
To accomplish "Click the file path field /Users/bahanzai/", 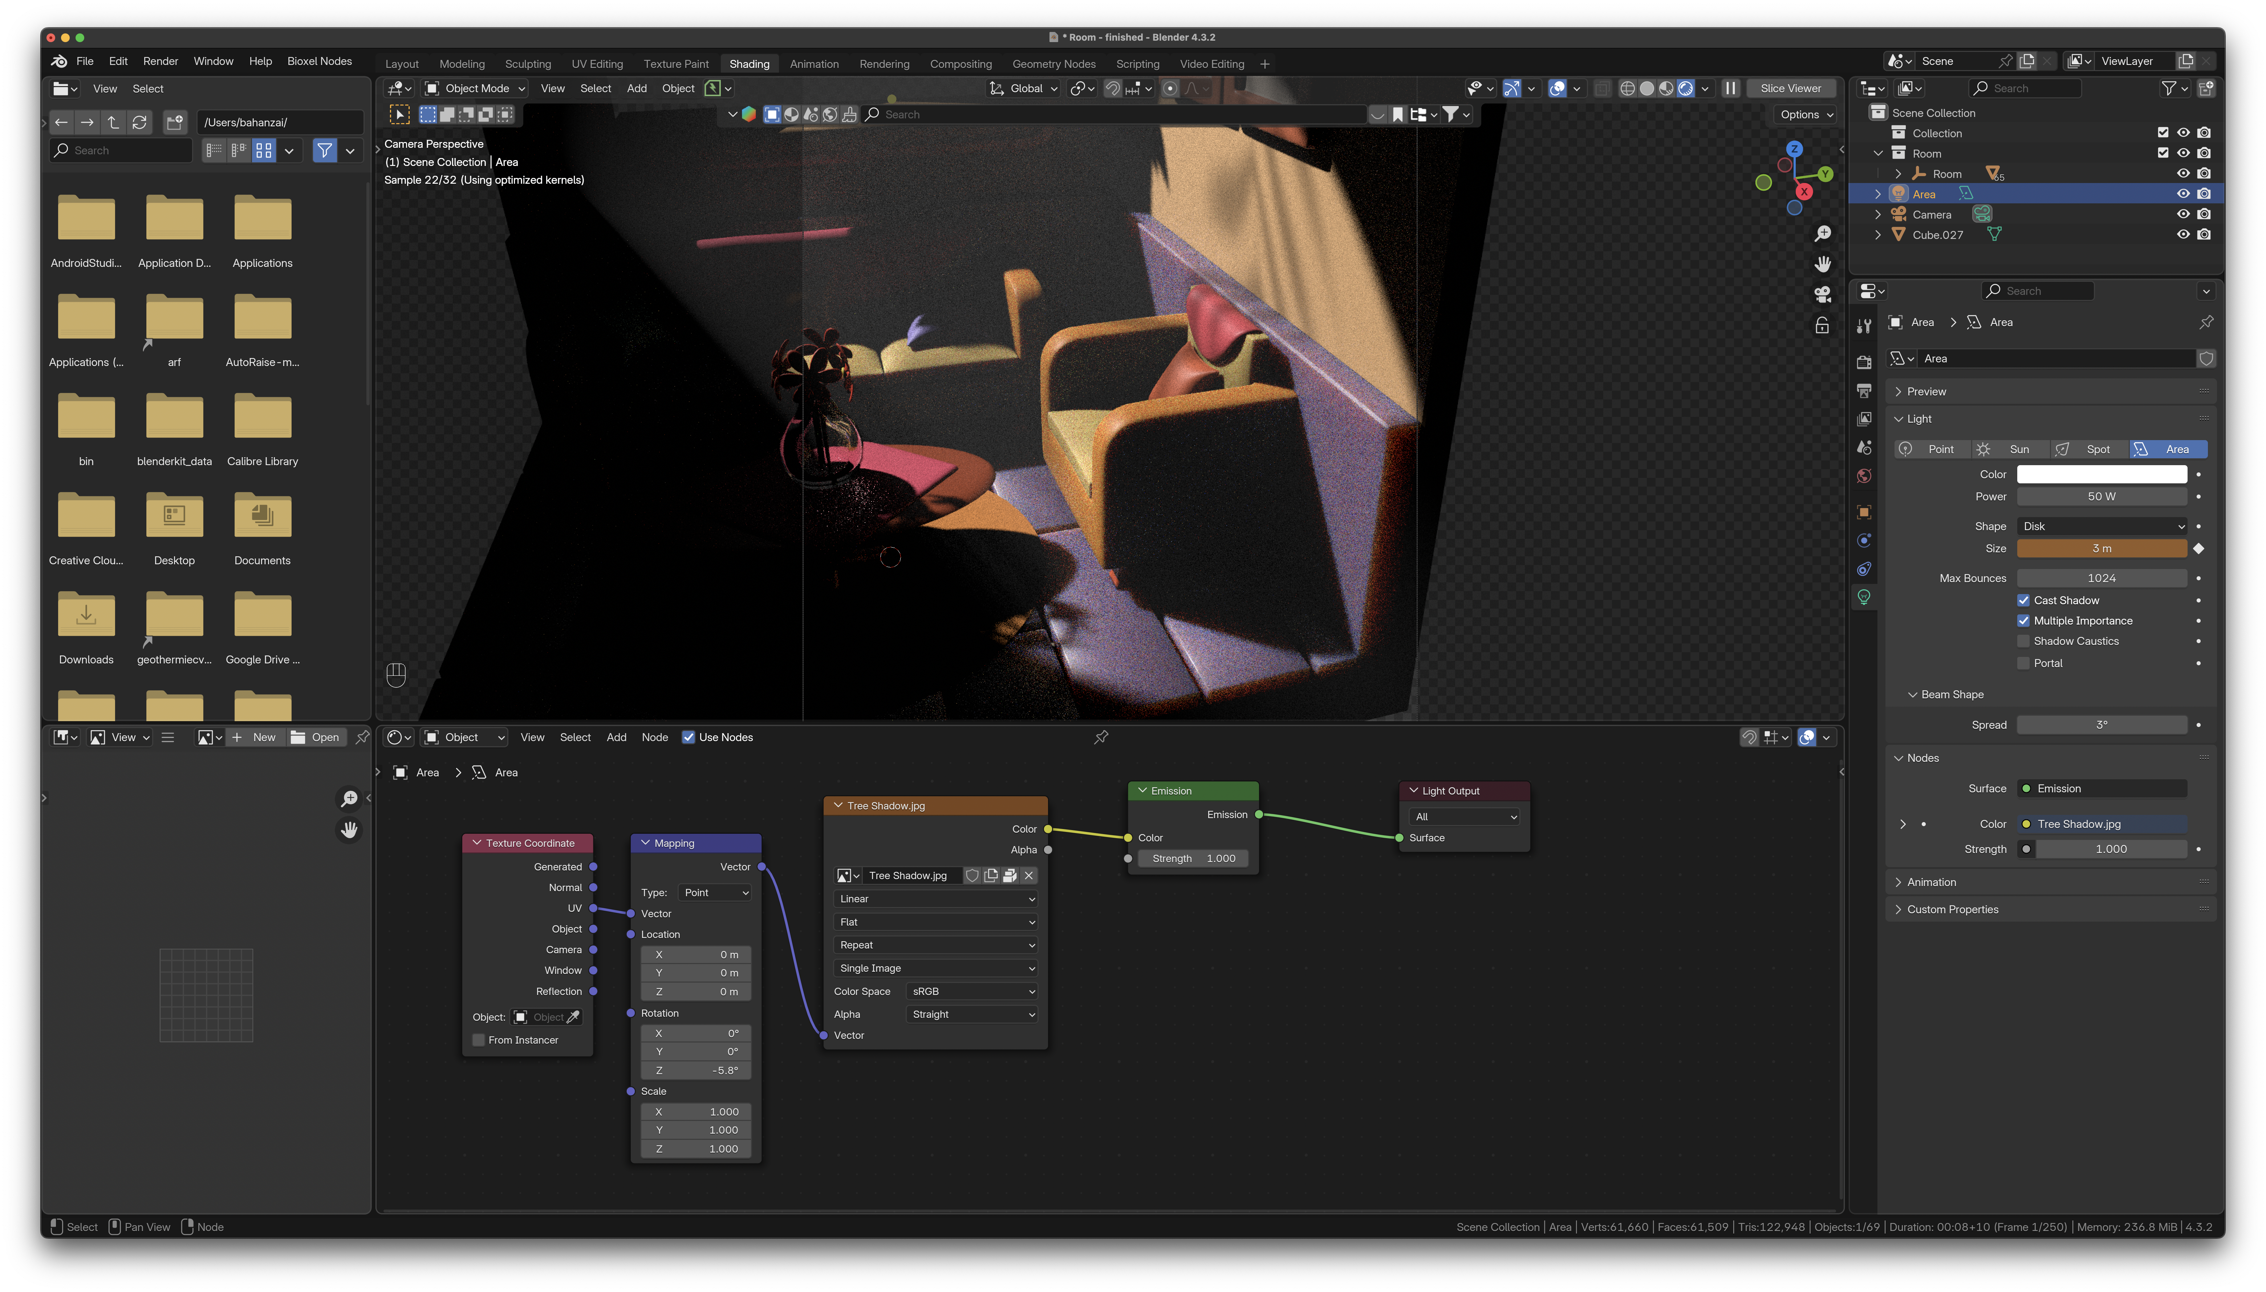I will pyautogui.click(x=280, y=122).
